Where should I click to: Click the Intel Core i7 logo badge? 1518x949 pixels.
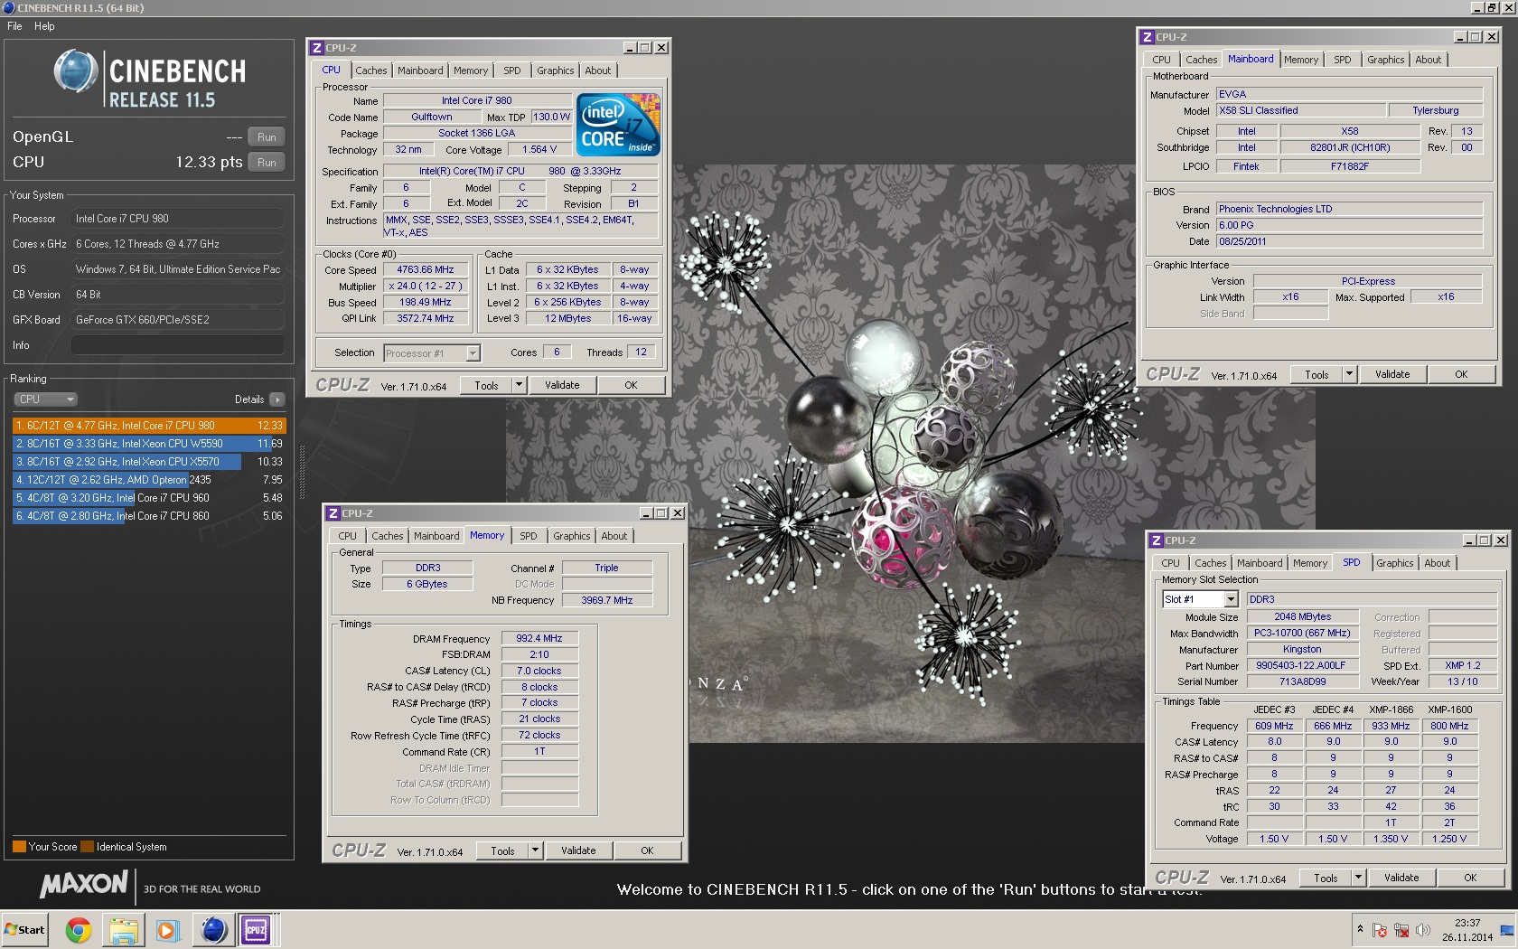(618, 125)
